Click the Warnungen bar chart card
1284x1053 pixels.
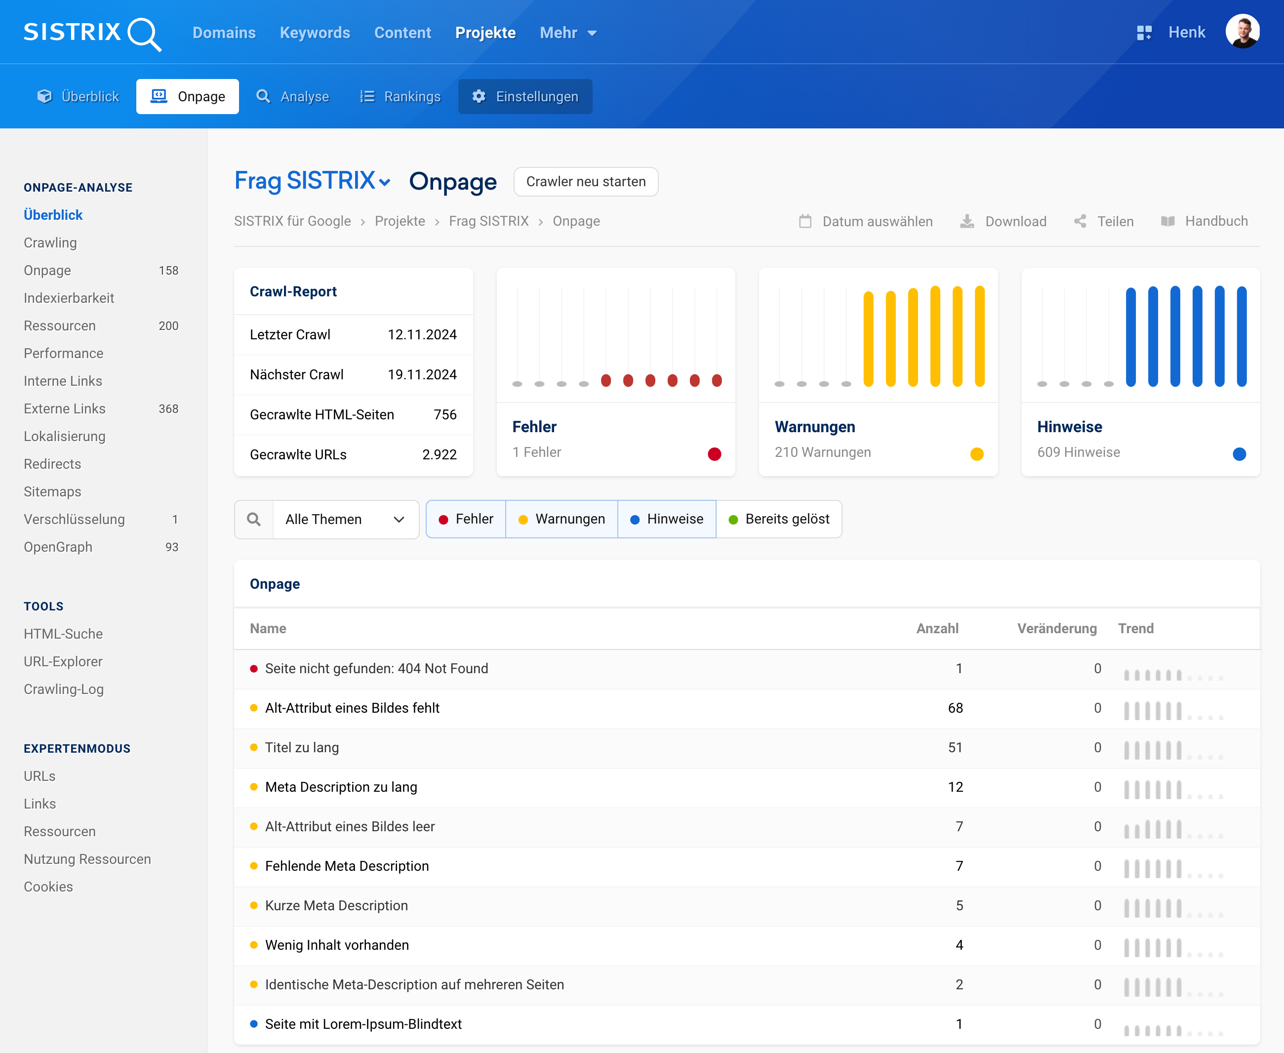click(x=878, y=372)
